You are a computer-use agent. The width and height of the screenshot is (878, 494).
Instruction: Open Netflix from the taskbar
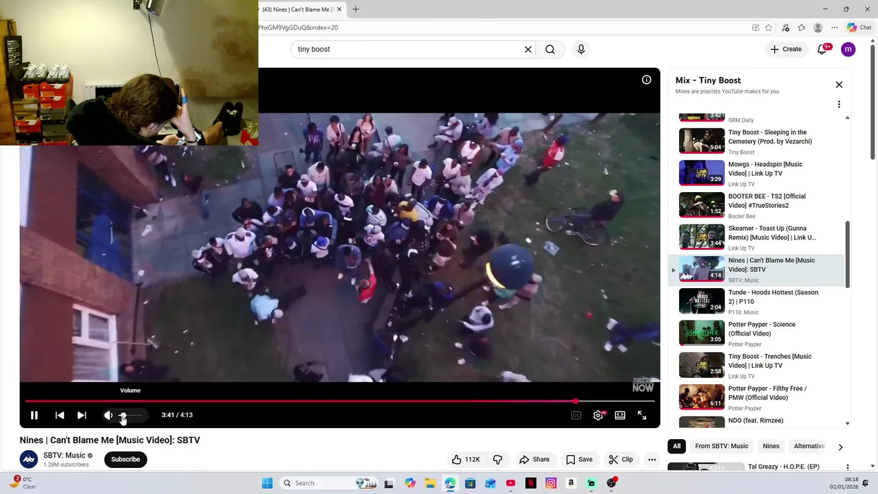click(530, 483)
